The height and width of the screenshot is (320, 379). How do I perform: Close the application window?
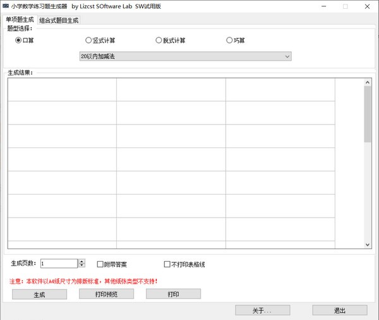pos(367,6)
